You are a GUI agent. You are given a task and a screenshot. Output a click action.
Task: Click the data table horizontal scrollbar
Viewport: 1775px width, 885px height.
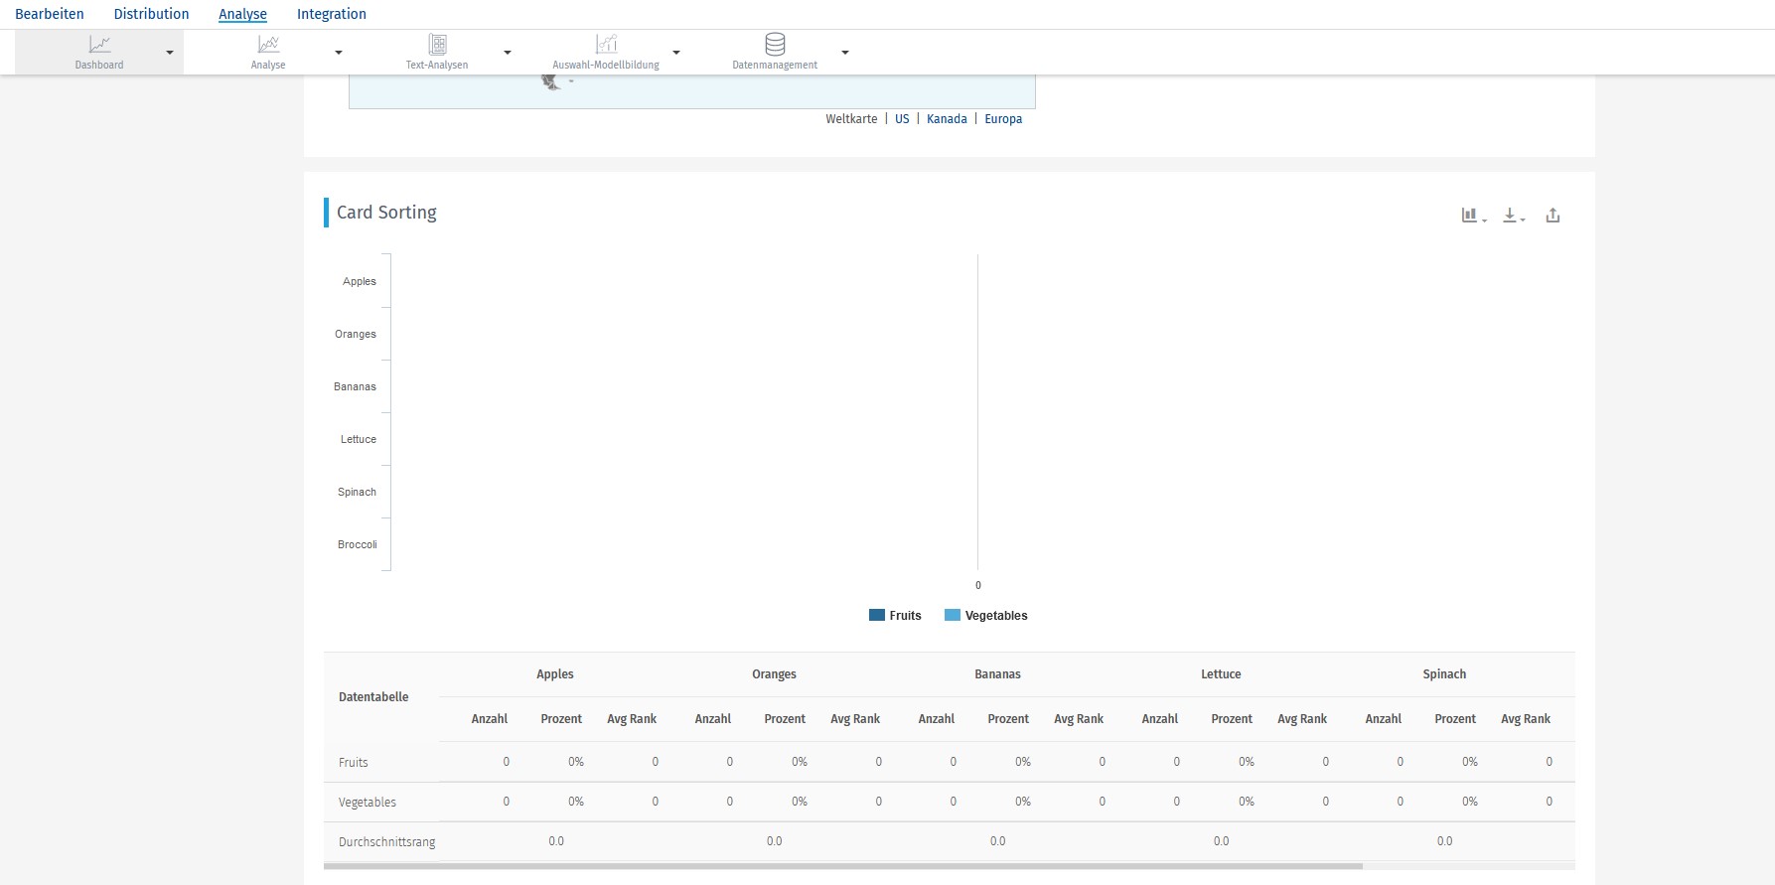pos(843,866)
